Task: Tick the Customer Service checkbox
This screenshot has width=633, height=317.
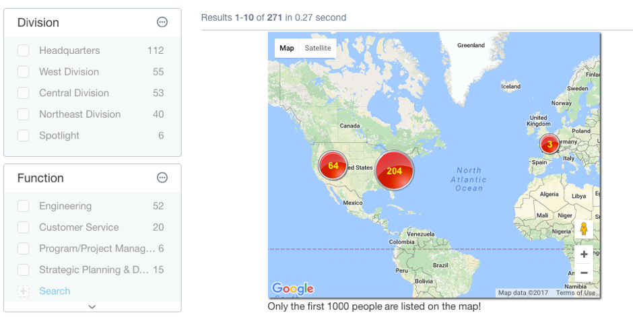Action: [23, 227]
